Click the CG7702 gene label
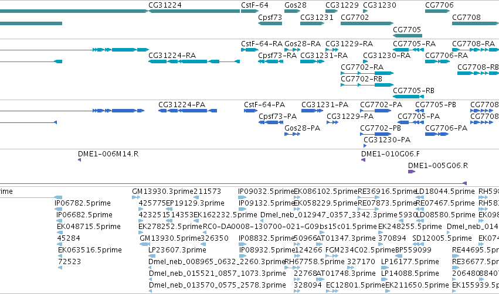 [355, 18]
